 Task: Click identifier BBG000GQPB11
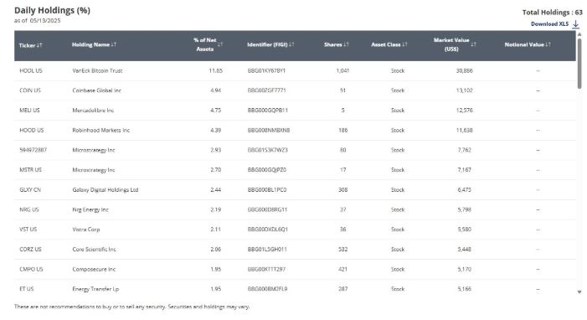pyautogui.click(x=268, y=111)
